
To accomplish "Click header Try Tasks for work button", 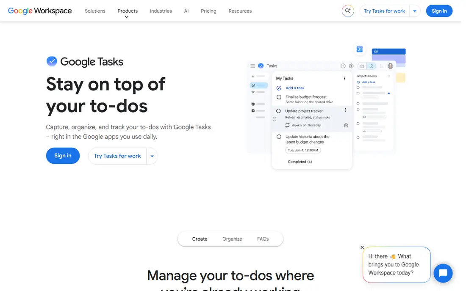I will click(384, 11).
